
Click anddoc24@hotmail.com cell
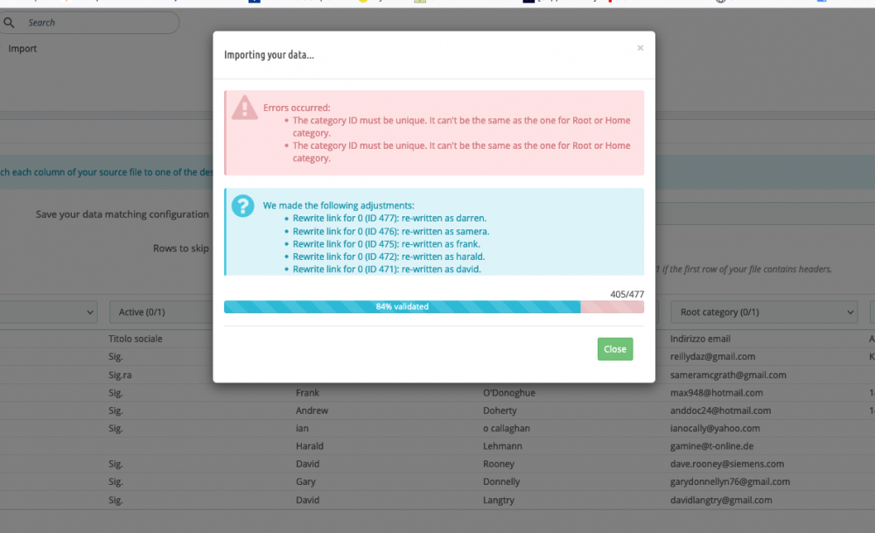pyautogui.click(x=720, y=410)
